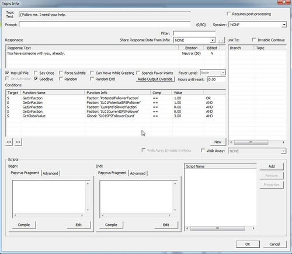292x254 pixels.
Task: Click the Prompt text input field
Action: 105,25
